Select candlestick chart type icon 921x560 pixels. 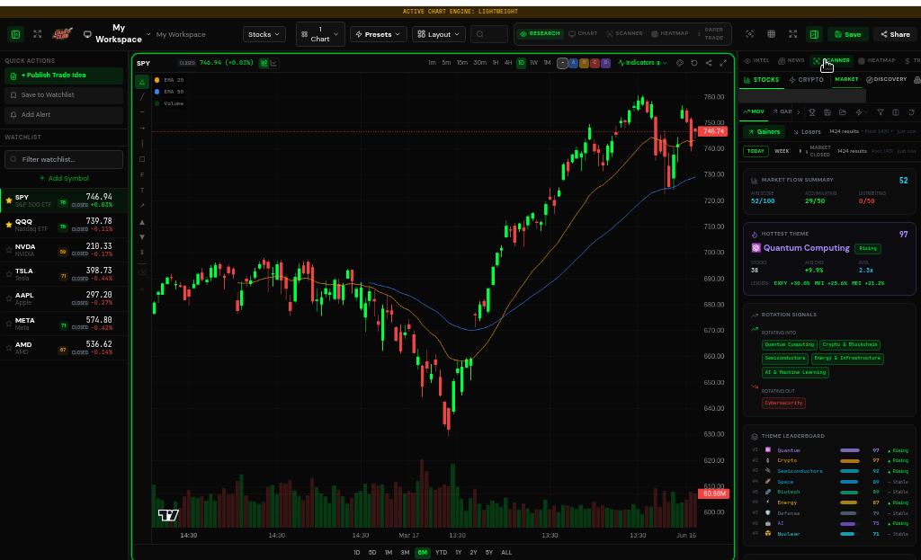point(264,63)
